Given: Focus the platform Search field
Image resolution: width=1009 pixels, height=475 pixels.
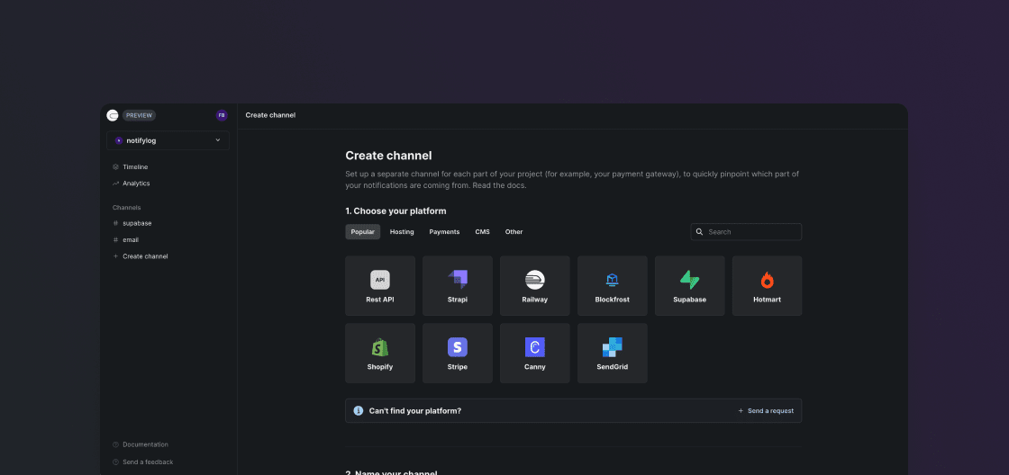Looking at the screenshot, I should point(747,232).
